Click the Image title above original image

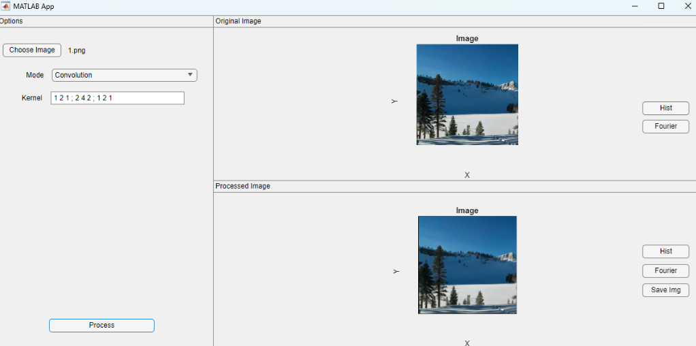click(x=467, y=39)
